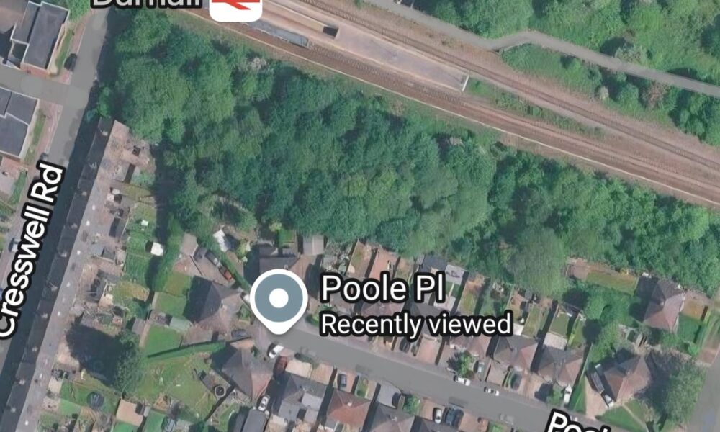
Task: Tap the white shed in the terrace gardens
Action: pyautogui.click(x=156, y=249)
